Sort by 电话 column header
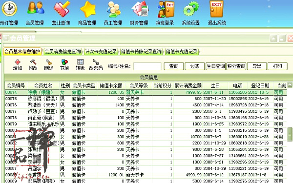The image size is (293, 183). pos(237,86)
